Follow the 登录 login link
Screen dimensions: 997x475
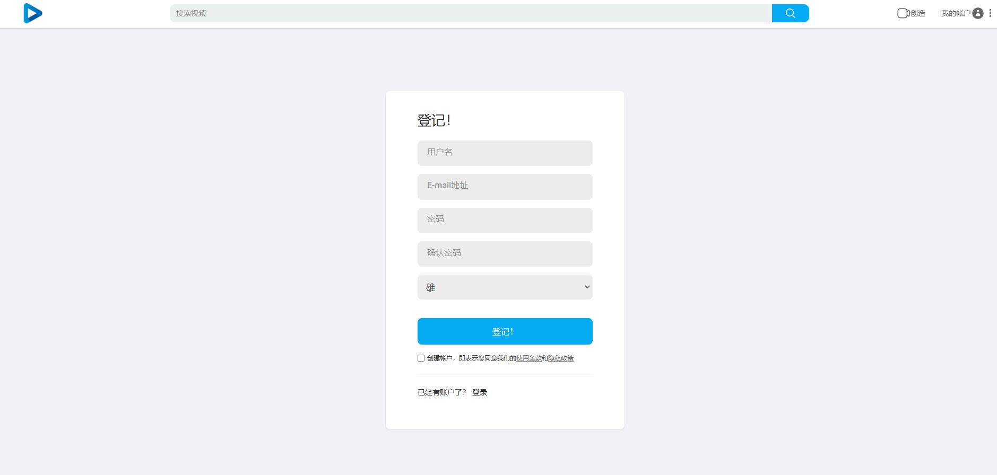480,392
